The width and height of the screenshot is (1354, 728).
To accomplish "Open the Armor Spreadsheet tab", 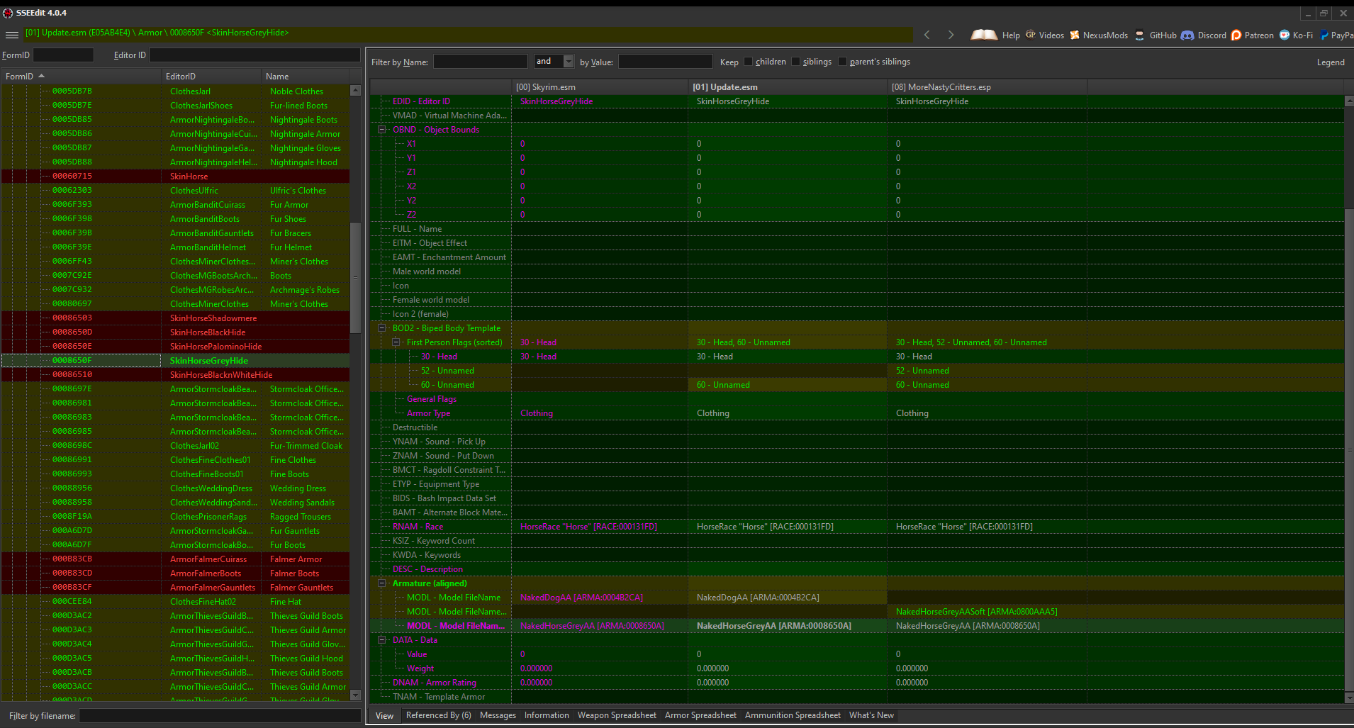I will [700, 715].
